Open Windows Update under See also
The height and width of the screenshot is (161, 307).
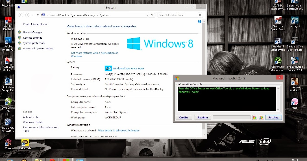33,122
